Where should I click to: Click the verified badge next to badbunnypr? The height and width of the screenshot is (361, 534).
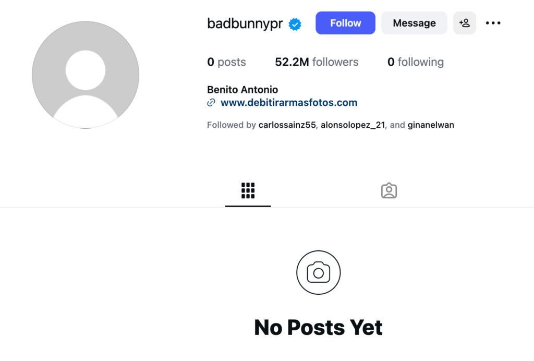295,23
